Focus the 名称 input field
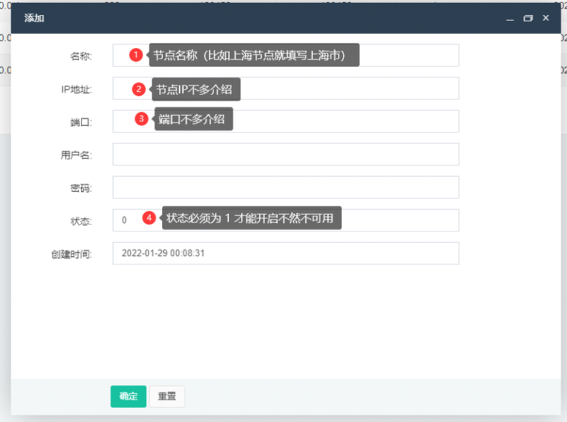The width and height of the screenshot is (567, 422). click(286, 55)
